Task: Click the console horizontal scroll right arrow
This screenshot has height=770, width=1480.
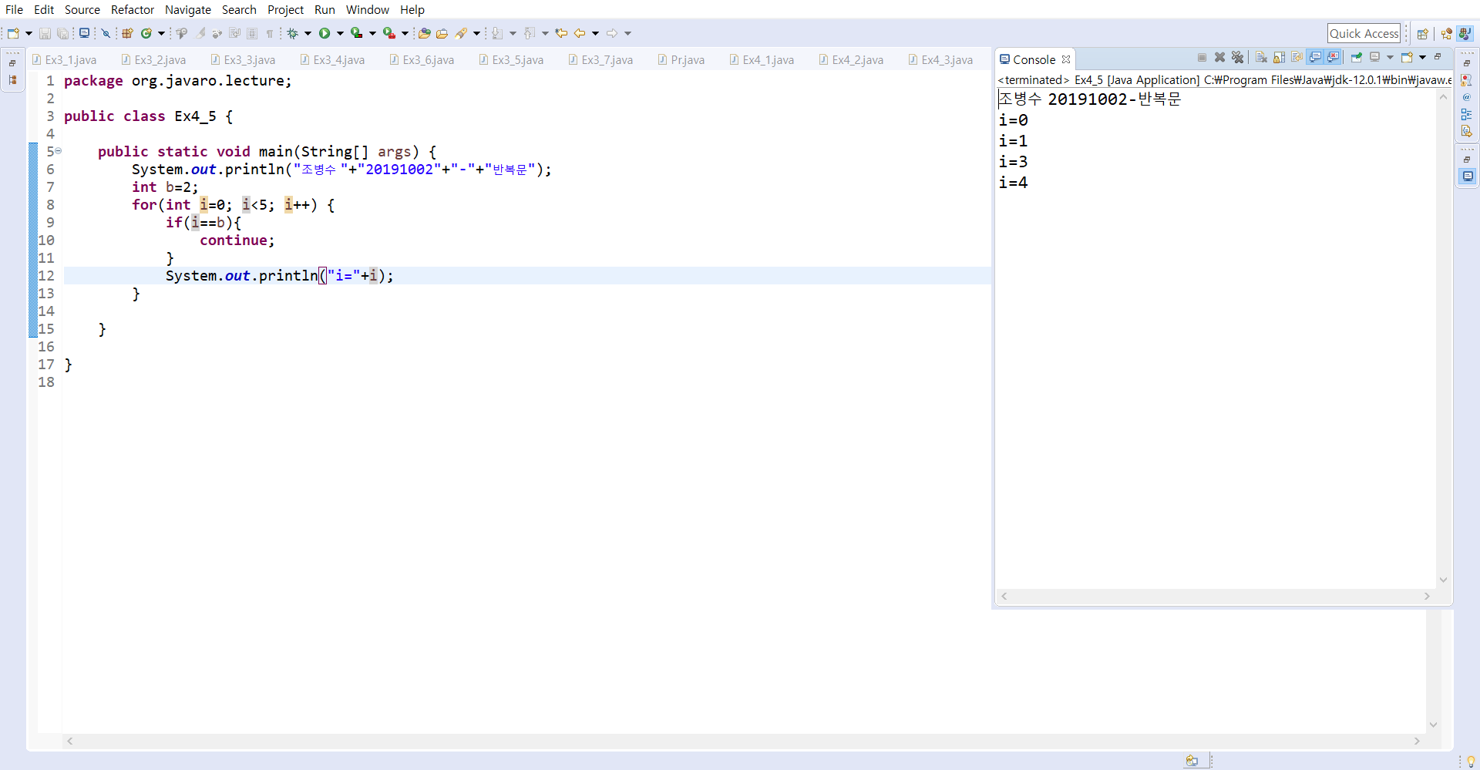Action: (x=1427, y=596)
